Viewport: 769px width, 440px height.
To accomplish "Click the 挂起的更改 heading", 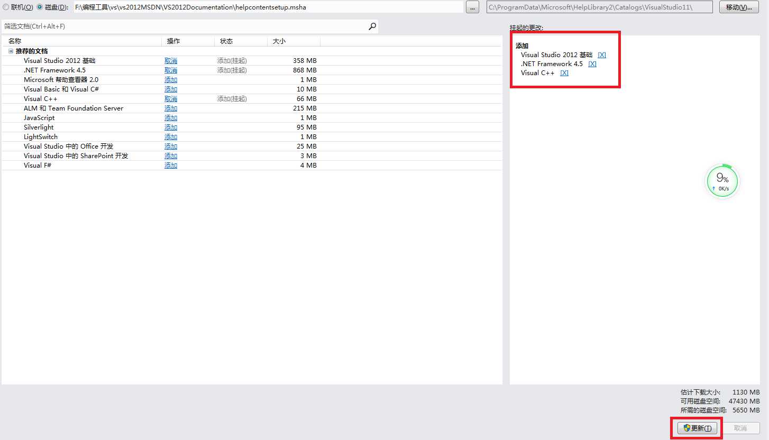I will pos(526,27).
